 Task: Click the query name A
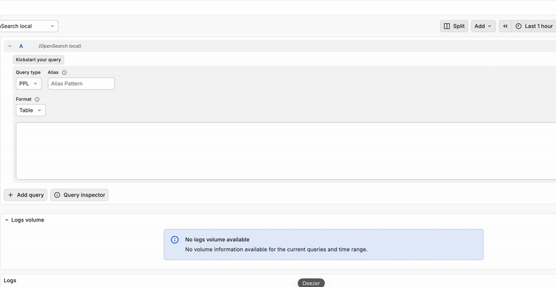(21, 46)
